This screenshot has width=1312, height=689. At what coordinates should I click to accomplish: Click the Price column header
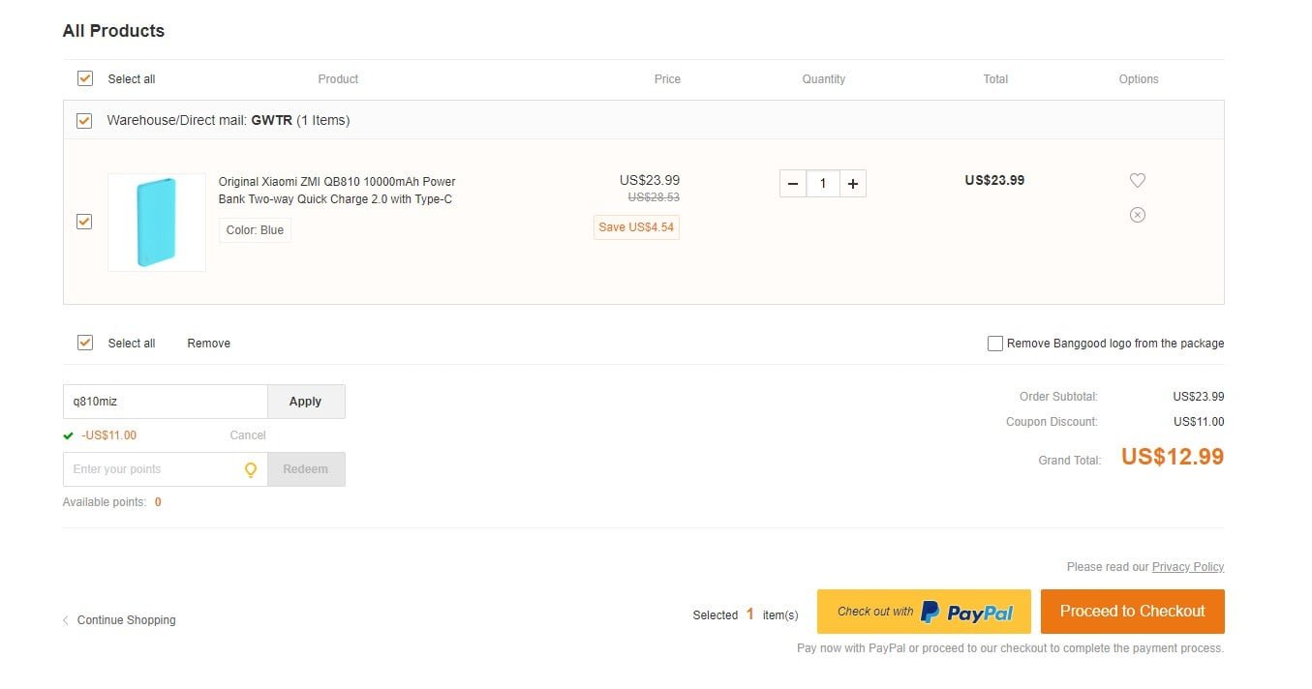[x=667, y=79]
